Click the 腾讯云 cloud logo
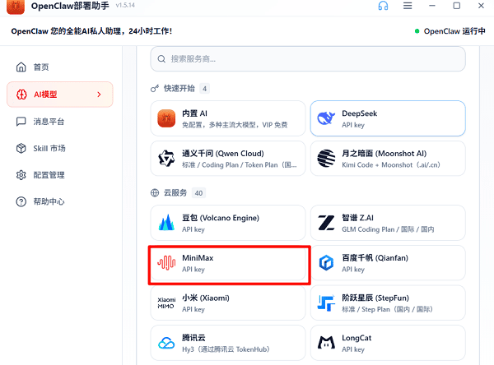The width and height of the screenshot is (494, 365). [x=166, y=343]
